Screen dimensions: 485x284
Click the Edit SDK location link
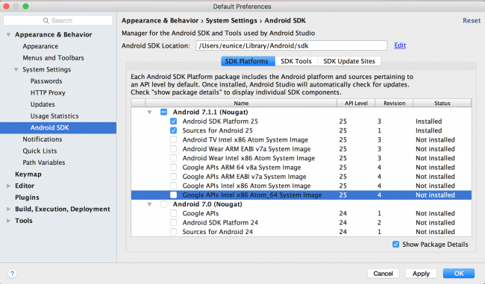pos(400,45)
